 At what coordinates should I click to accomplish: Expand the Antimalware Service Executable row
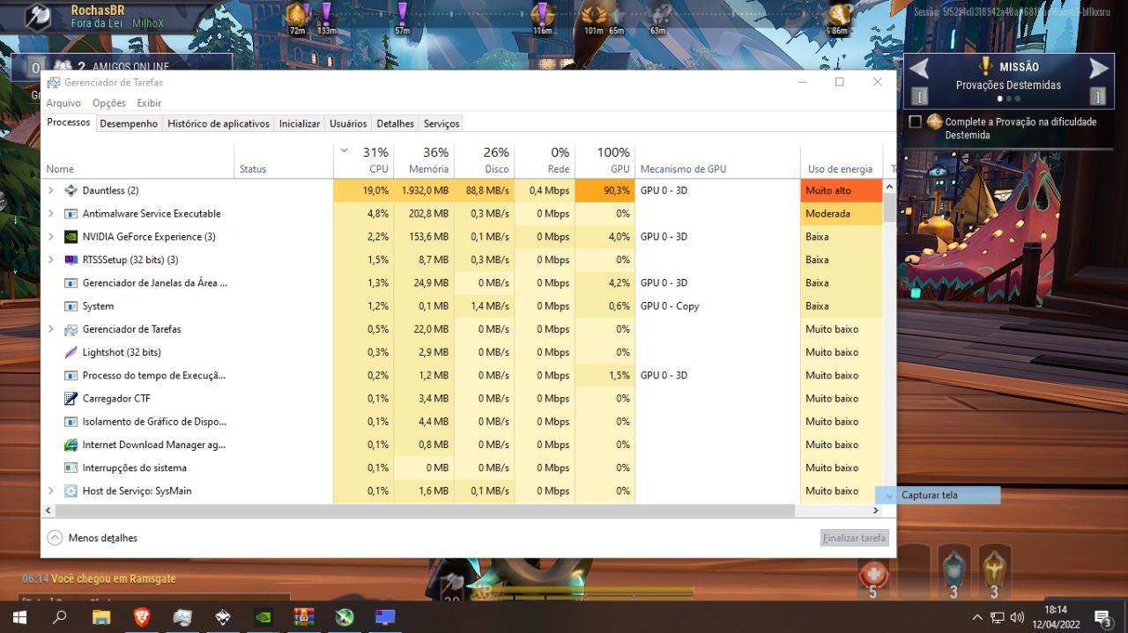50,213
